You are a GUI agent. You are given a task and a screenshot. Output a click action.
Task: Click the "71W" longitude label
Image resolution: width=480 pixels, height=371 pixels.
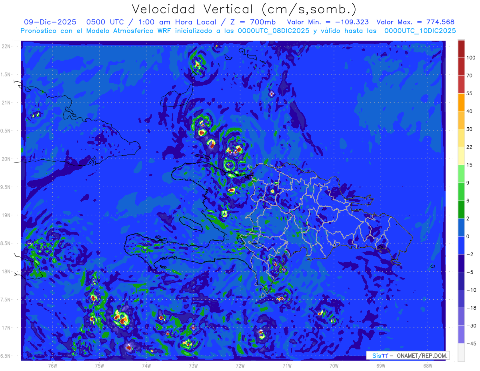pyautogui.click(x=287, y=365)
